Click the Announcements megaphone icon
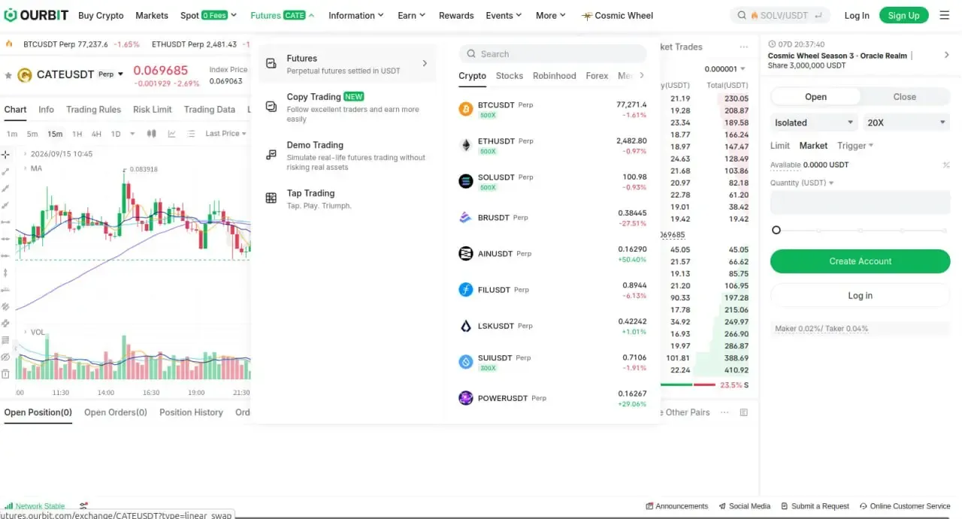The image size is (962, 519). coord(649,506)
